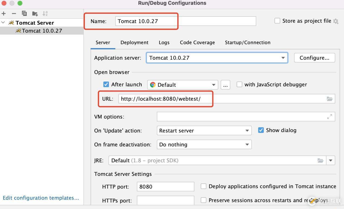The width and height of the screenshot is (344, 209).
Task: Click the HTTPs port field
Action: (x=165, y=200)
